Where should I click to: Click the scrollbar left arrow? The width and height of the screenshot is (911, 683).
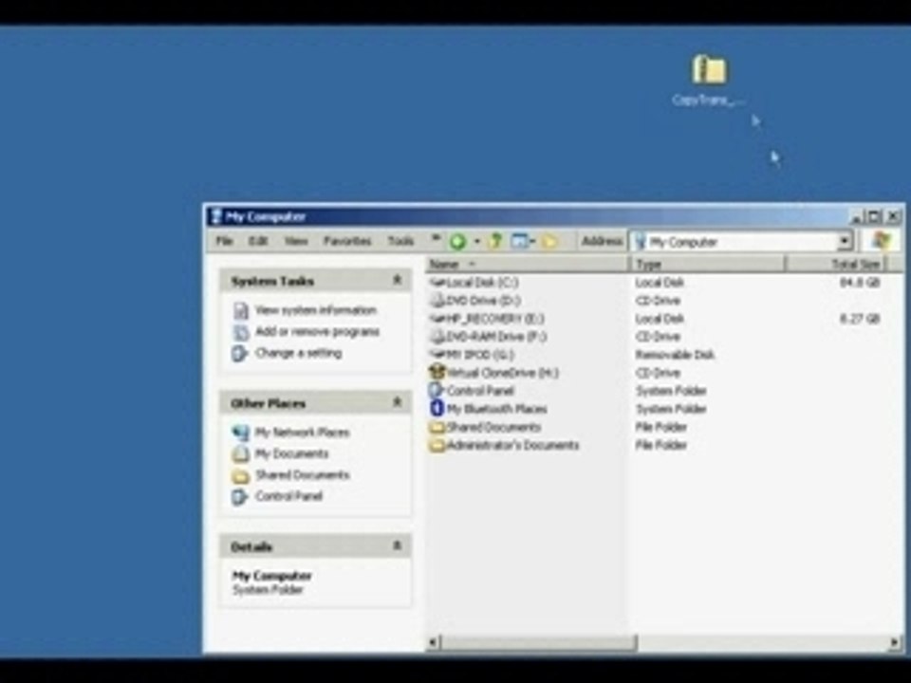(x=434, y=642)
